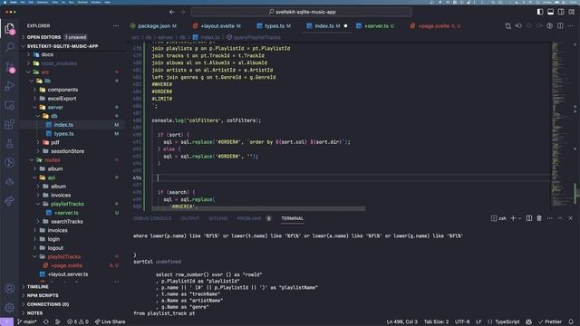580x326 pixels.
Task: Click Live Share in status bar
Action: 111,322
